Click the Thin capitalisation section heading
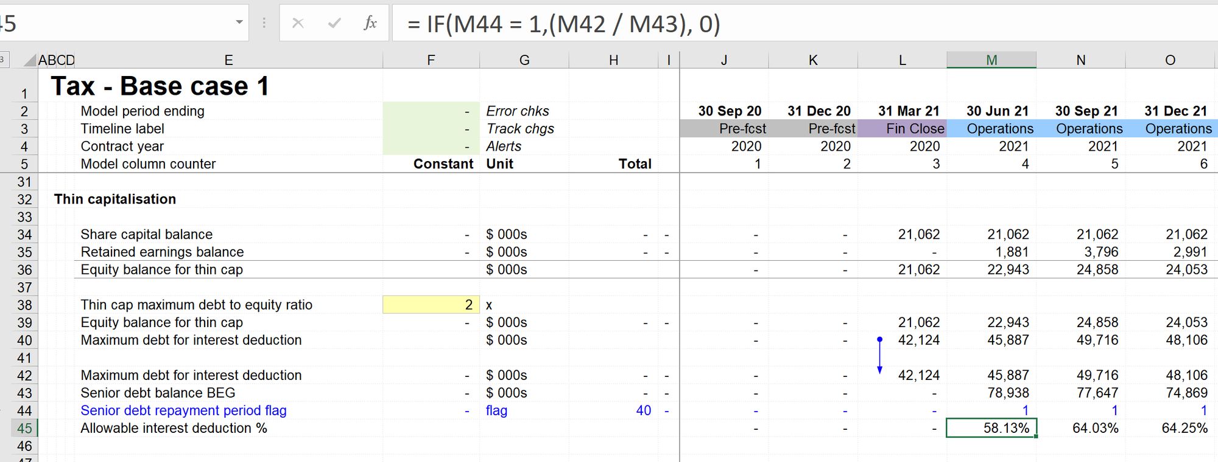 pos(115,199)
